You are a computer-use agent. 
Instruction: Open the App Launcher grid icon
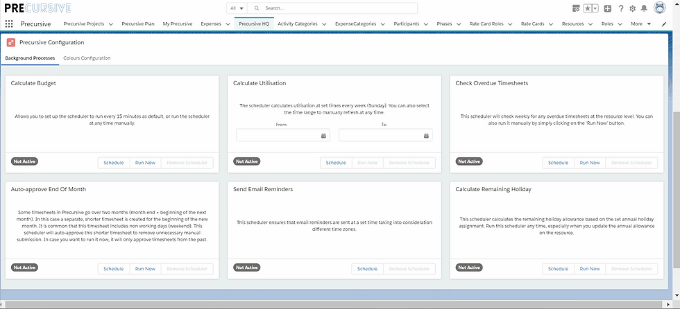point(9,24)
